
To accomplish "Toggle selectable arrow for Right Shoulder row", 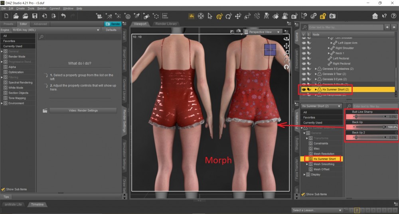I will tap(309, 48).
